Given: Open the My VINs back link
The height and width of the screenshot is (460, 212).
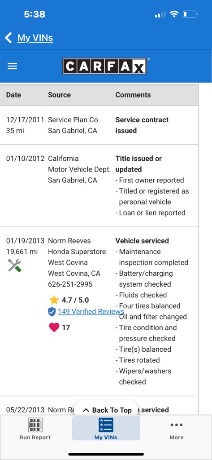Looking at the screenshot, I should 35,38.
